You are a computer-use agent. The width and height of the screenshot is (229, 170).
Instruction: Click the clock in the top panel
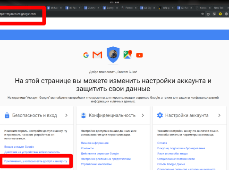pyautogui.click(x=114, y=2)
